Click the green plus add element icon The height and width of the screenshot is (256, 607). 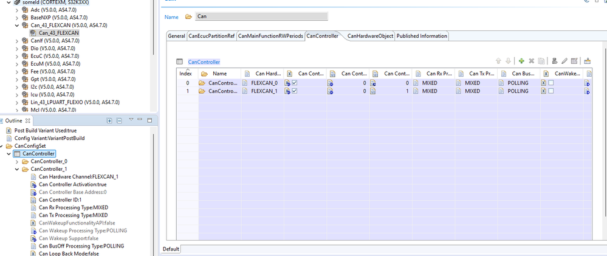(521, 61)
